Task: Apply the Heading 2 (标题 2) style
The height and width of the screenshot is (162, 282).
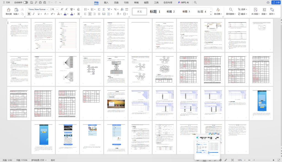Action: click(x=170, y=12)
